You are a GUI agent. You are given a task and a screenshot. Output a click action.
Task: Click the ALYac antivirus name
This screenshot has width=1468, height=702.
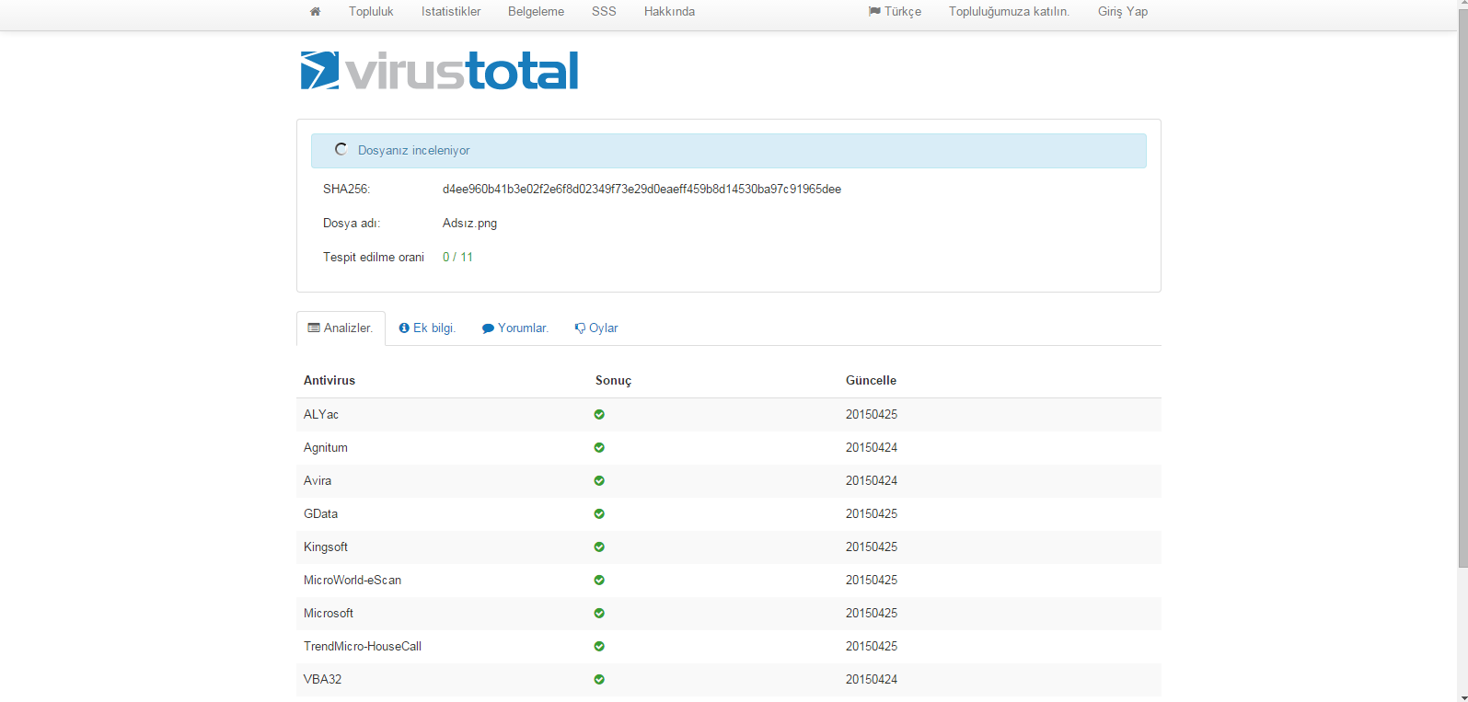pos(321,415)
